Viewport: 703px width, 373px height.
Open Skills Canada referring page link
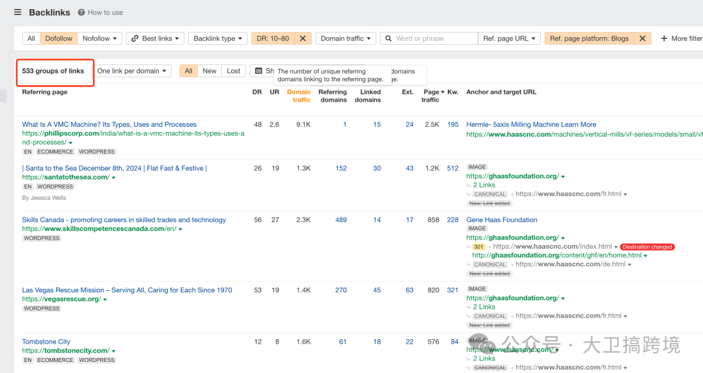(124, 219)
